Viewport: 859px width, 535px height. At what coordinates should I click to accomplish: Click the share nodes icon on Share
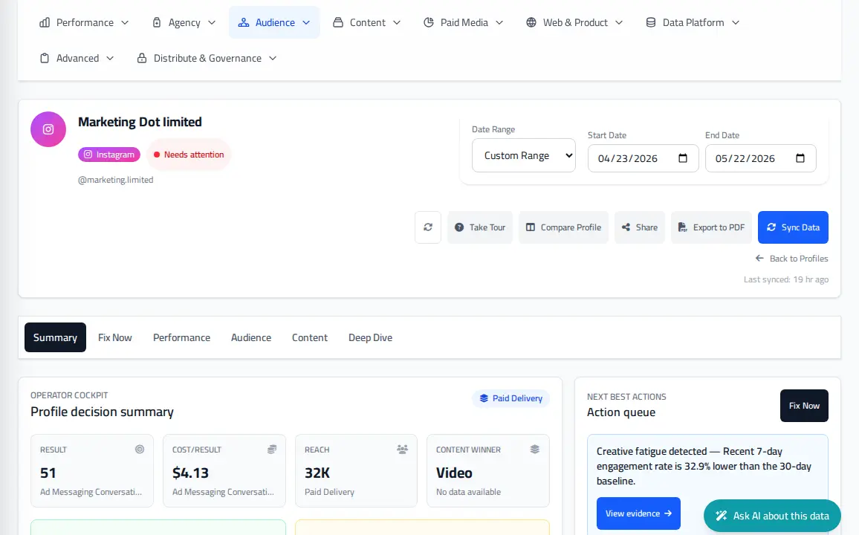626,227
